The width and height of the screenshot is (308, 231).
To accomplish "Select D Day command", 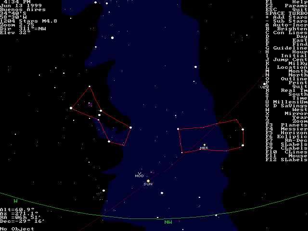I will click(287, 37).
